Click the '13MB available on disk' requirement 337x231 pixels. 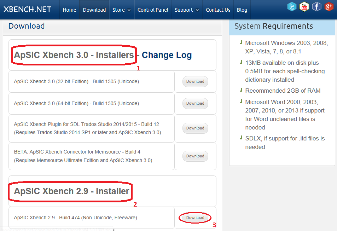pyautogui.click(x=285, y=71)
